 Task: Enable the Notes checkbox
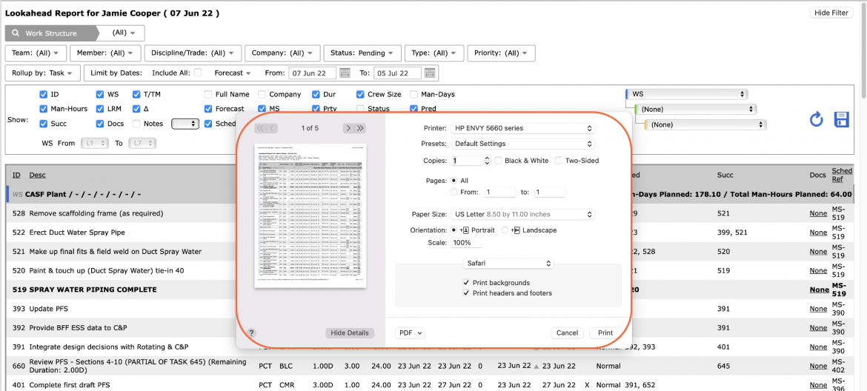click(x=136, y=124)
